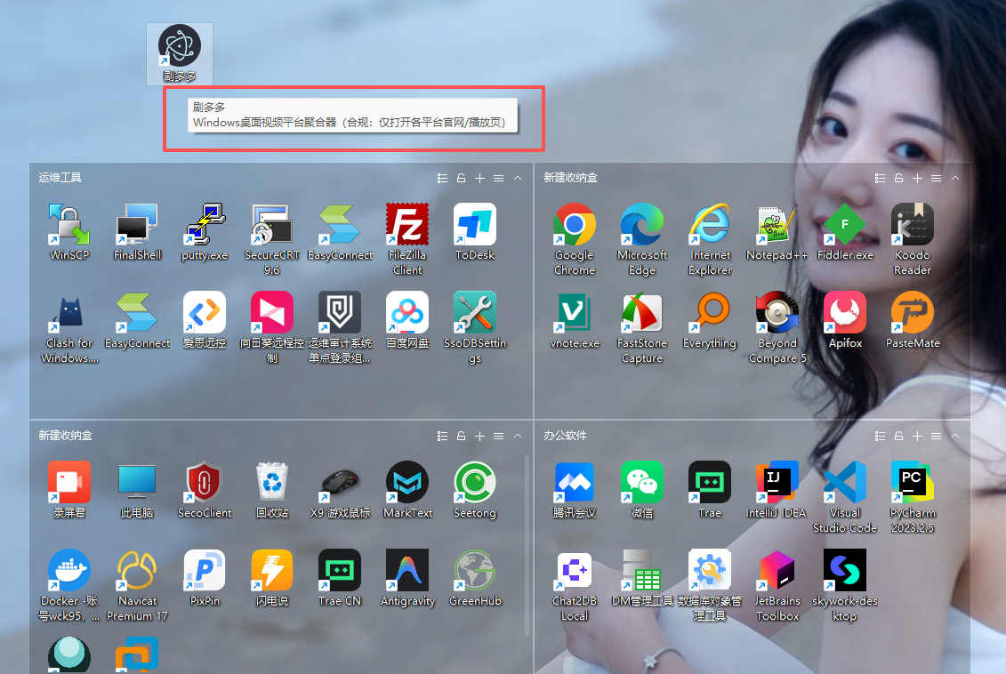
Task: Open 此电脑 (This PC) icon
Action: (x=137, y=490)
